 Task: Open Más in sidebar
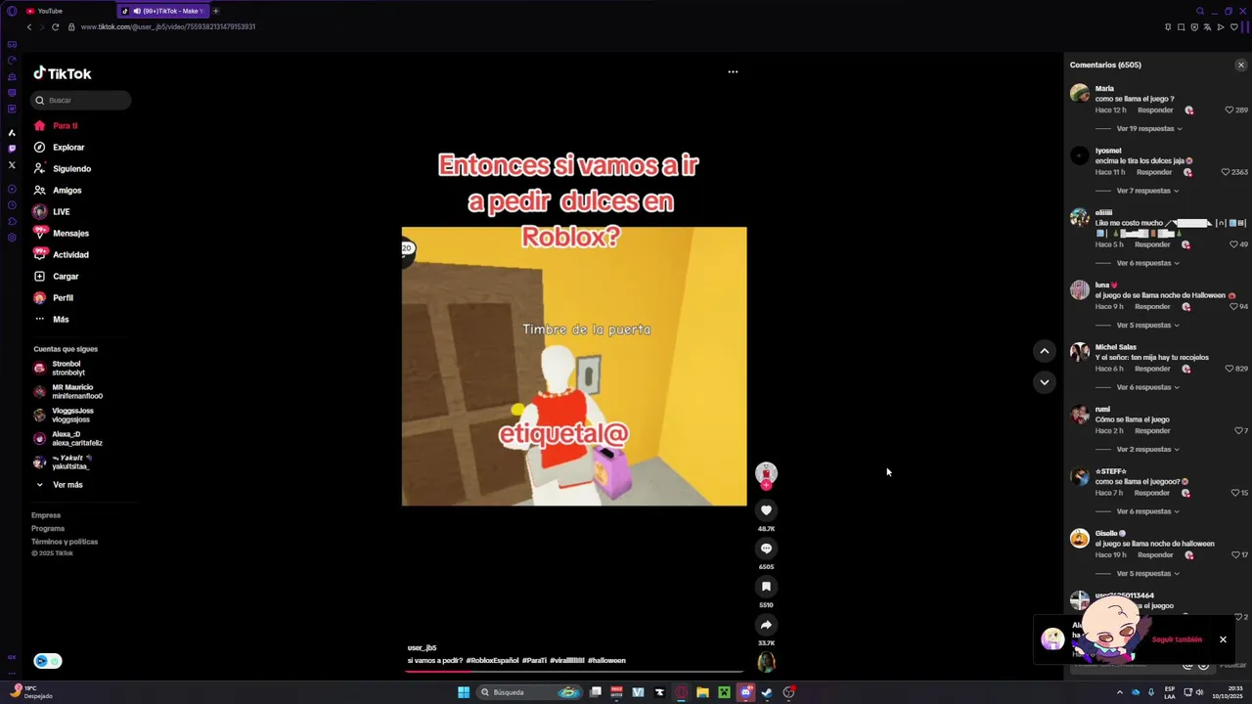pyautogui.click(x=61, y=320)
